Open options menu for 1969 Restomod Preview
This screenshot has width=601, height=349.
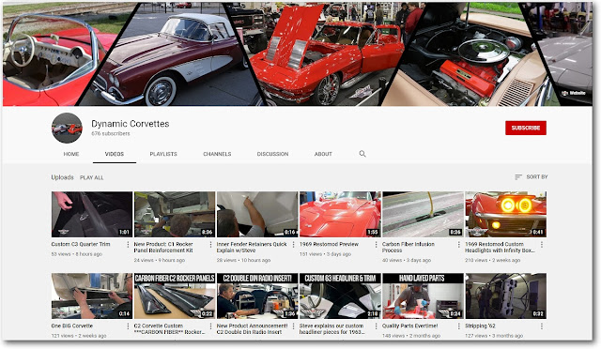376,245
